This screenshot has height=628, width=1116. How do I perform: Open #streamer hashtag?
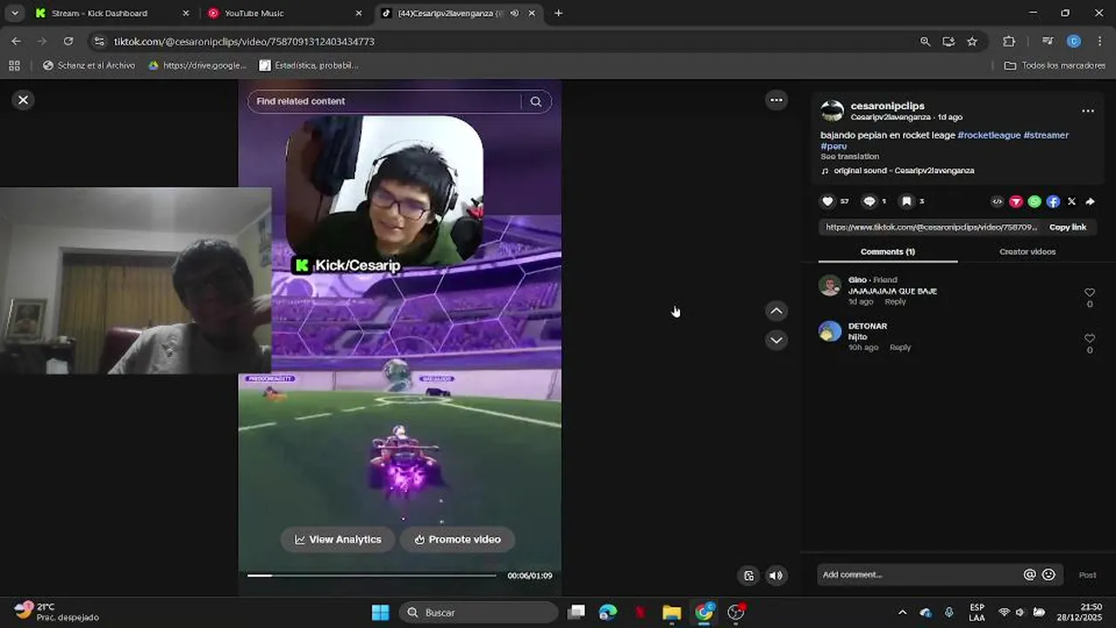click(x=1046, y=135)
